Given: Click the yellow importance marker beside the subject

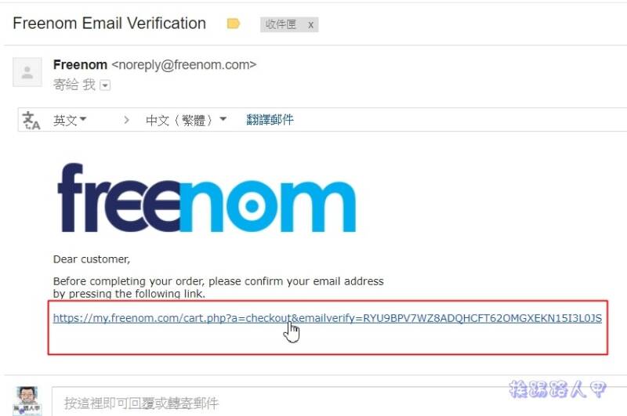Looking at the screenshot, I should [x=233, y=24].
